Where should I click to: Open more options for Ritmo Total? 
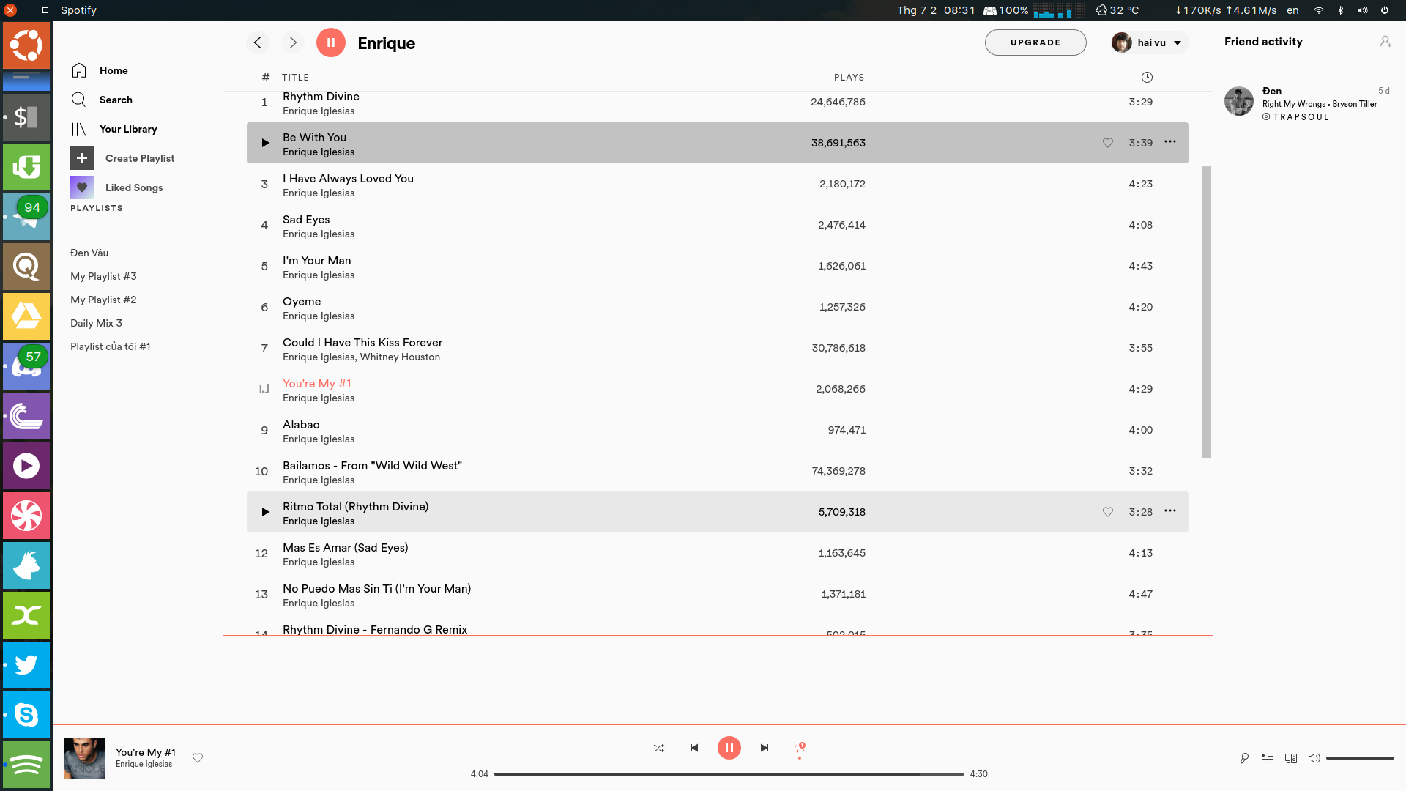click(x=1170, y=511)
